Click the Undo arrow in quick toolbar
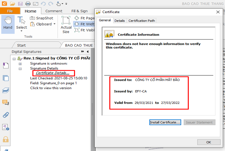 (x=43, y=4)
